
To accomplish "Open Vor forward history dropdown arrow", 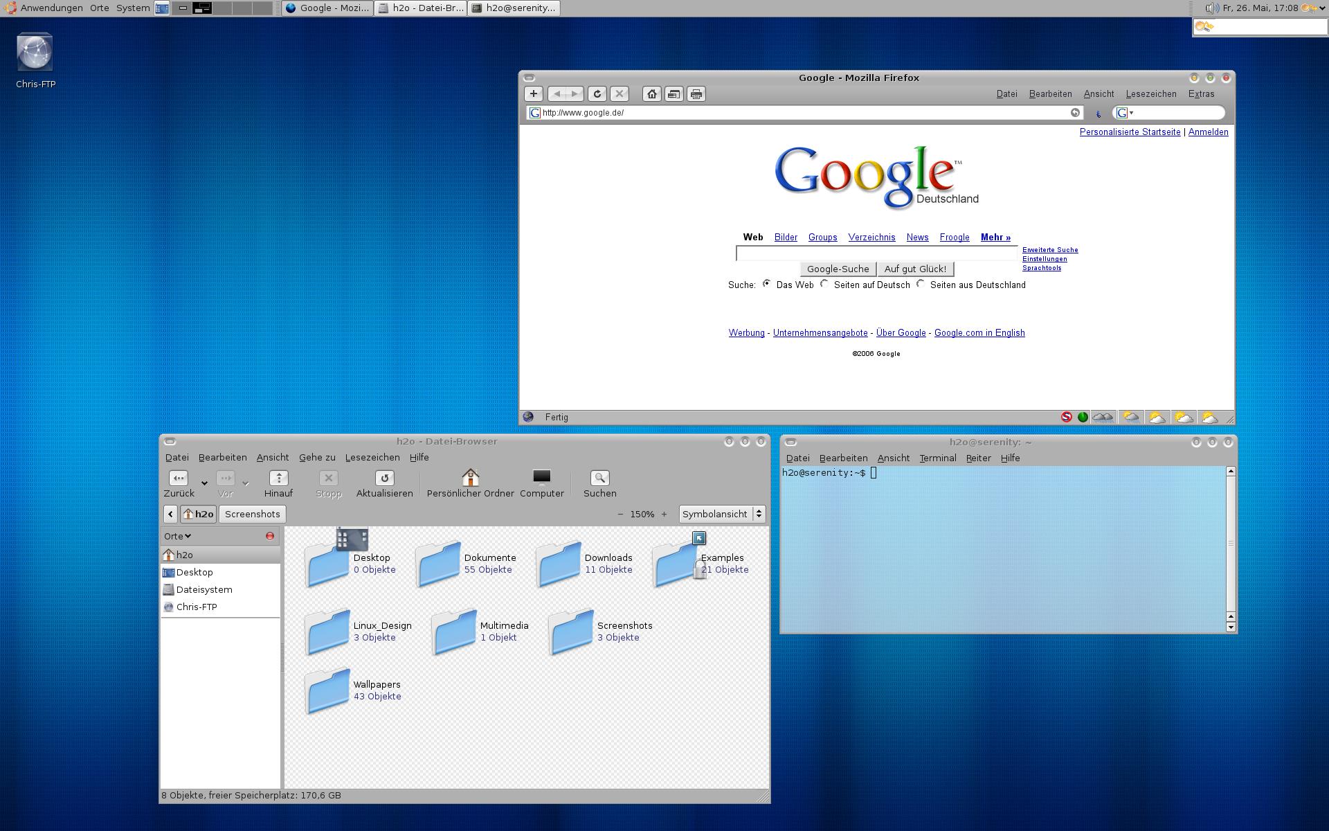I will (x=245, y=483).
